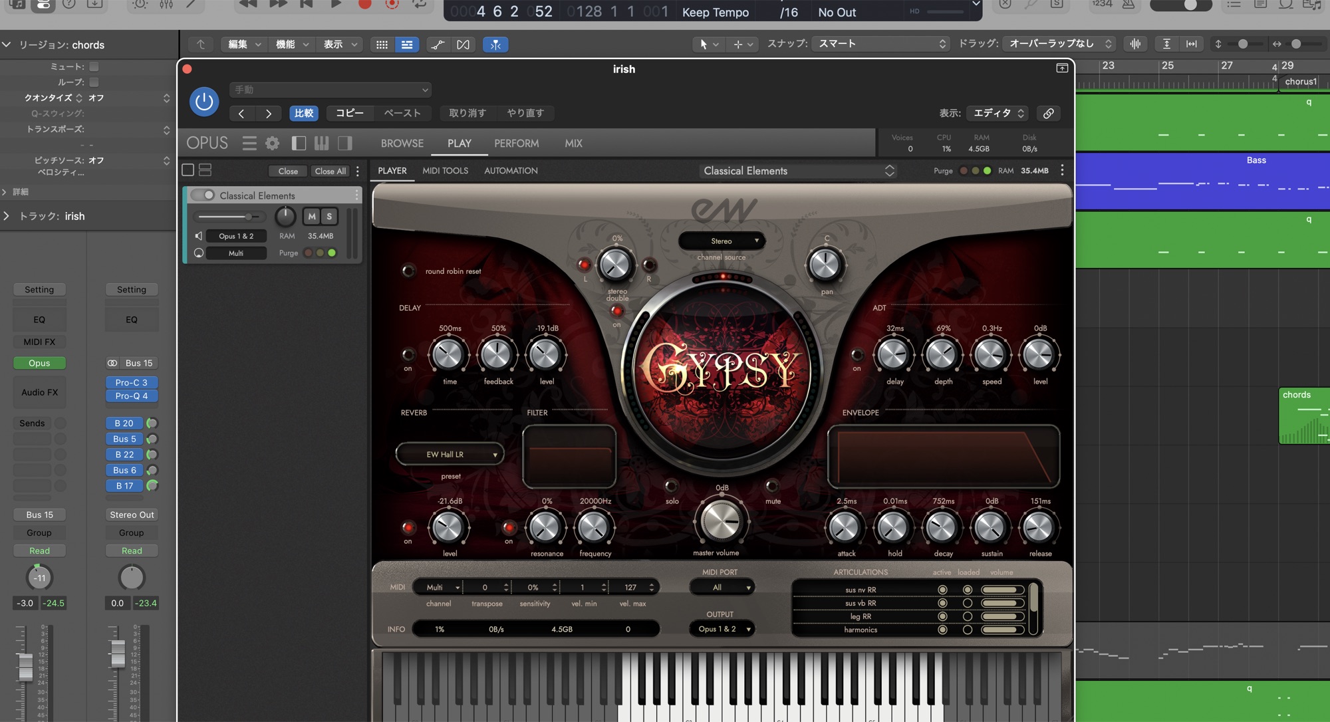Open the ドラッグ オーバーラップなし dropdown
Image resolution: width=1330 pixels, height=722 pixels.
point(1059,44)
